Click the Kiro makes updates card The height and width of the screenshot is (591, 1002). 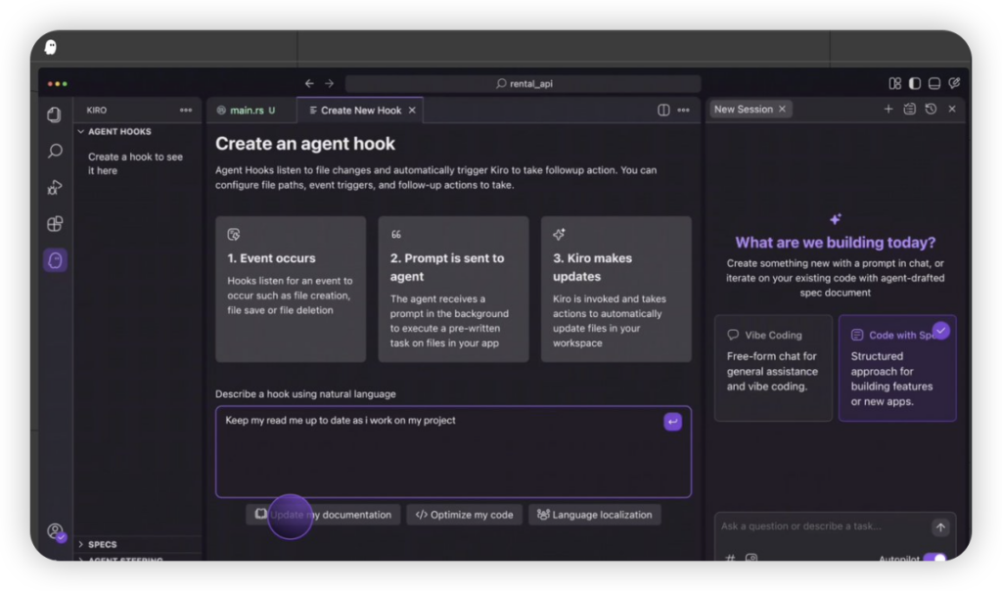point(616,289)
